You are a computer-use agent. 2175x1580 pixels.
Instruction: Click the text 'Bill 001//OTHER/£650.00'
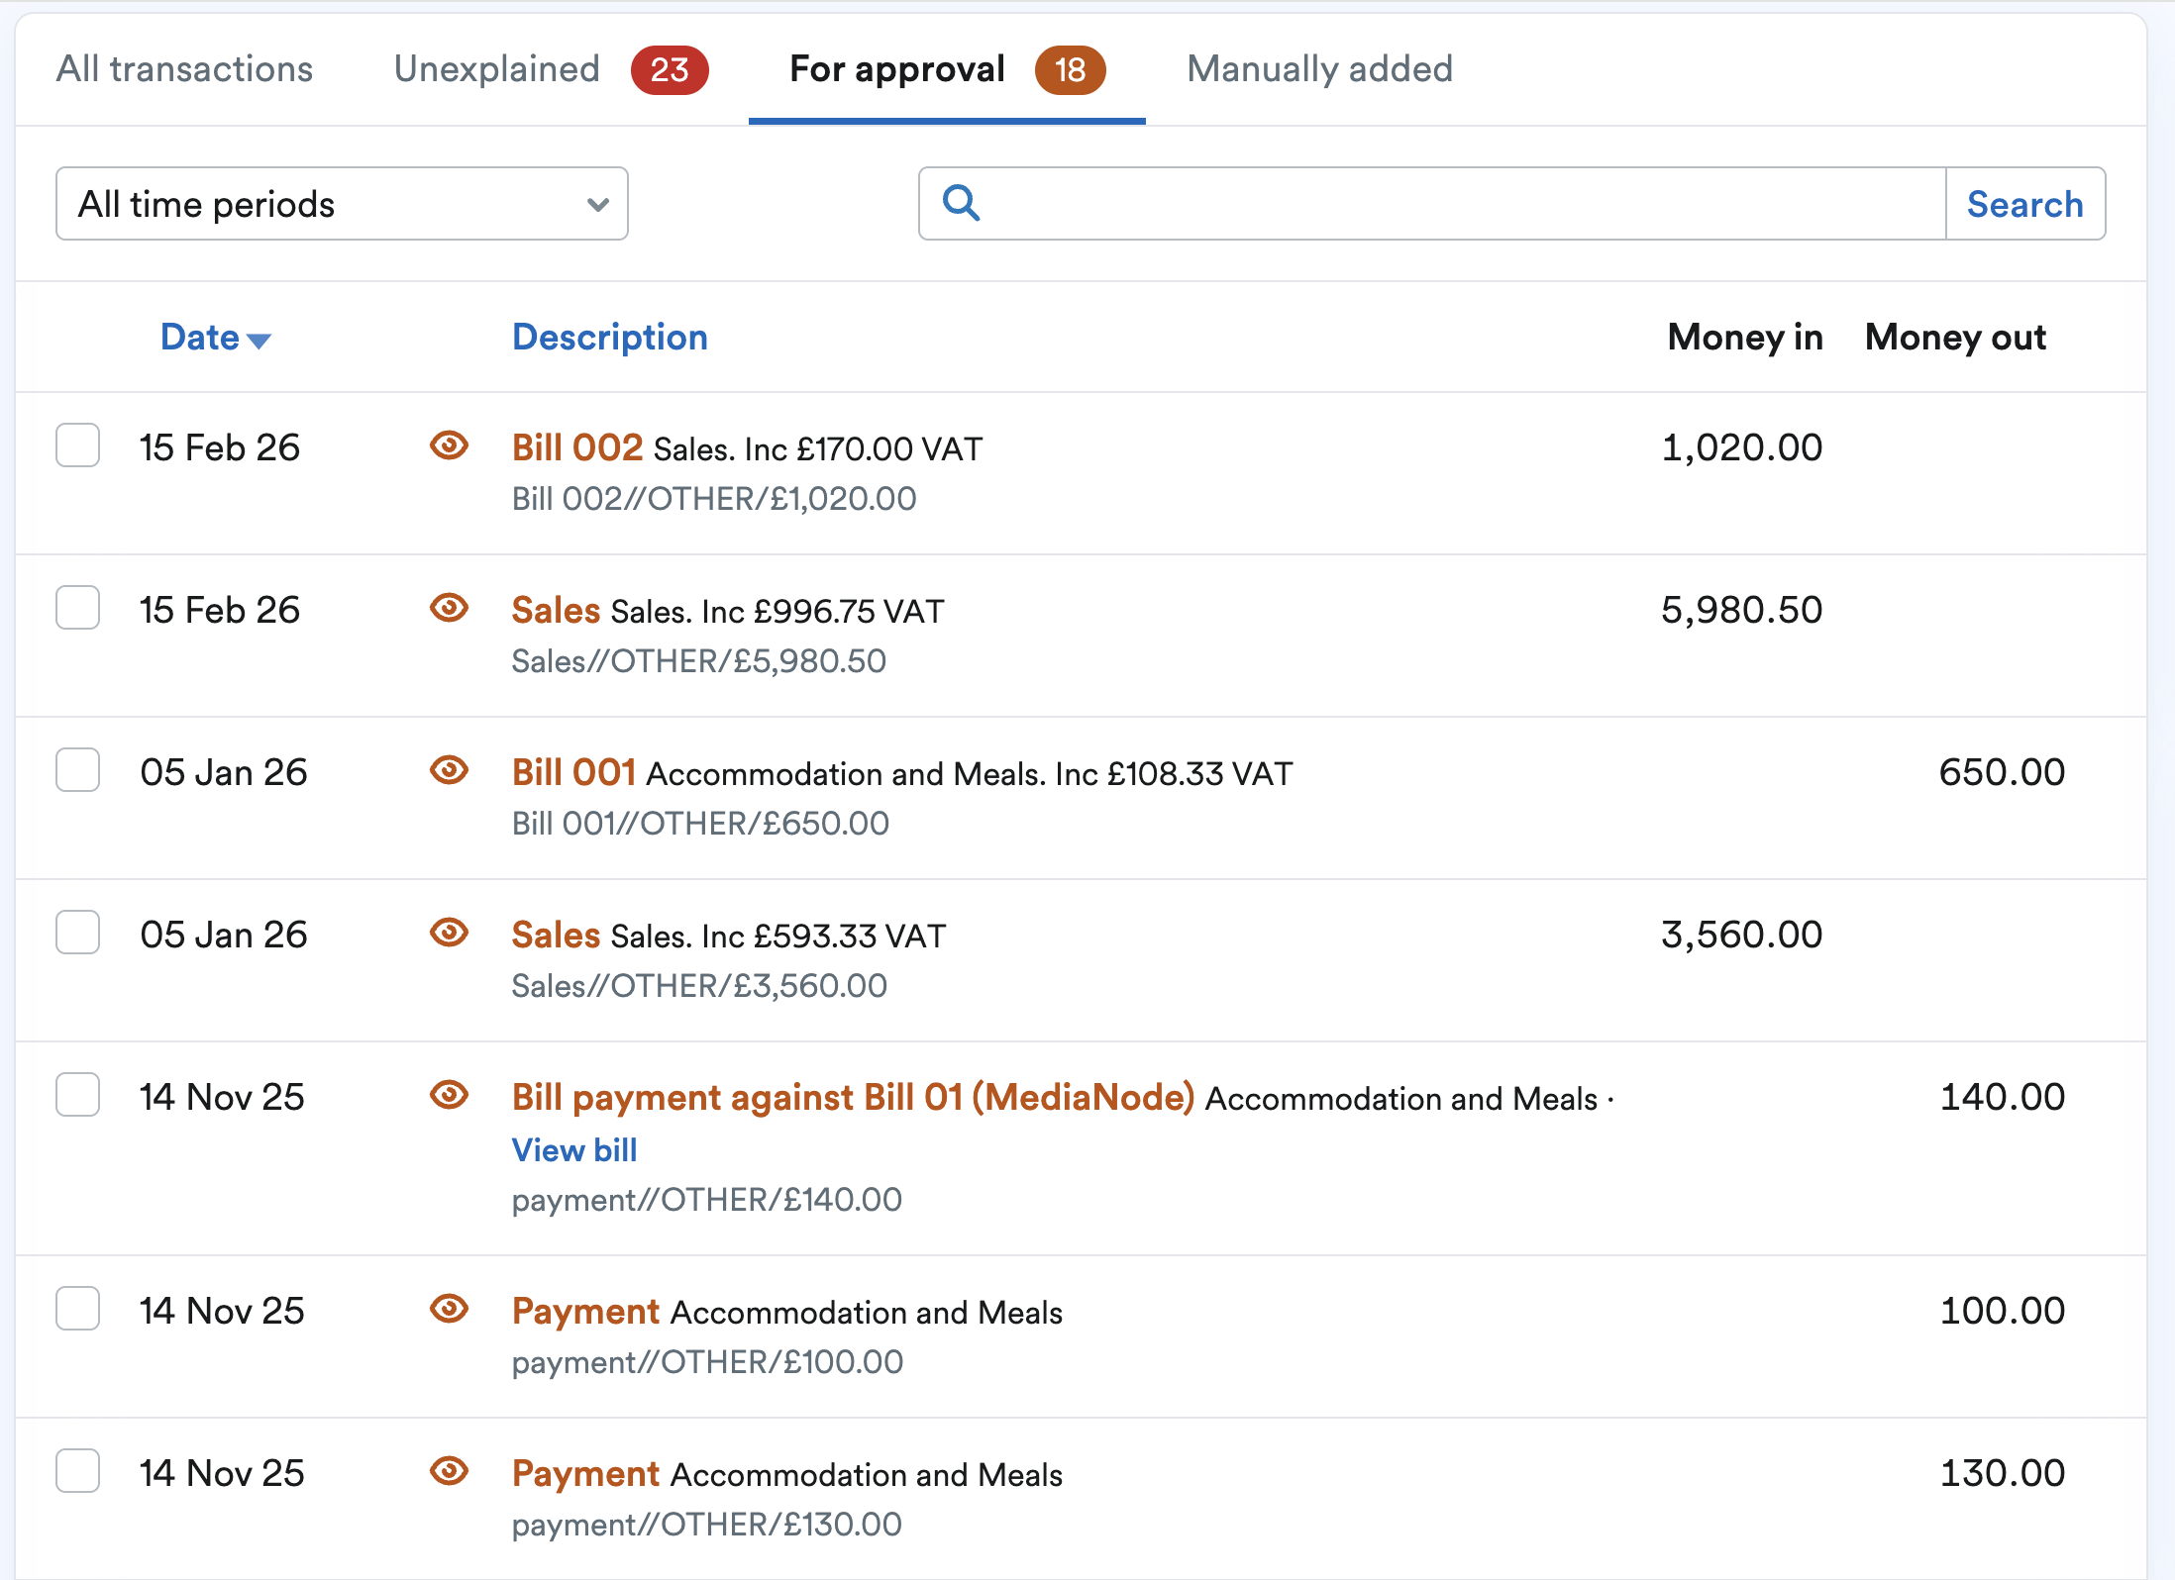[700, 824]
